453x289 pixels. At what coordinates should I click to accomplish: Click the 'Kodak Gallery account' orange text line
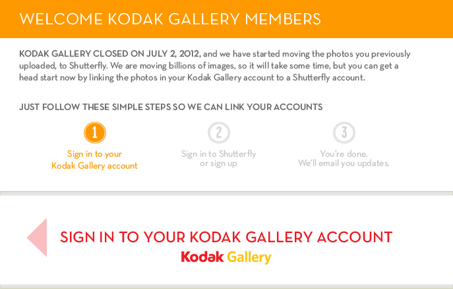pos(94,166)
